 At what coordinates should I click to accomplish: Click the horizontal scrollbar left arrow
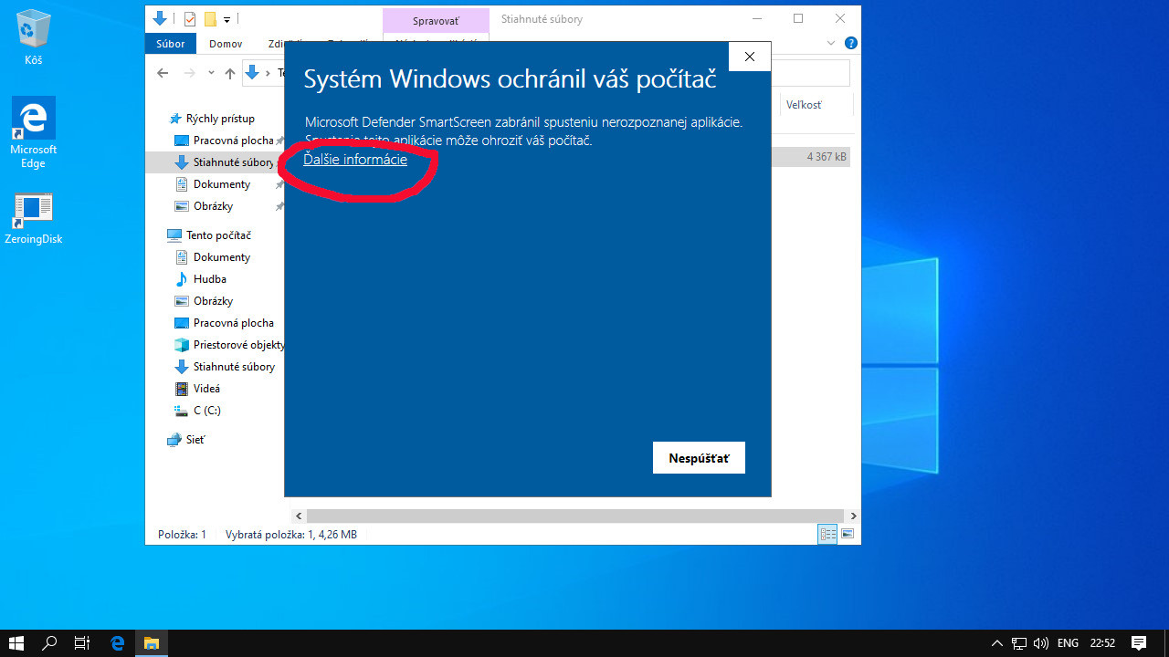299,516
